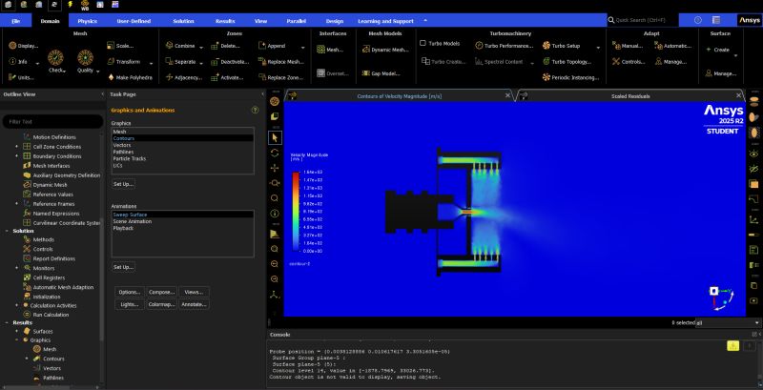The height and width of the screenshot is (390, 763).
Task: Open Automatic adaption dialog
Action: pos(673,46)
